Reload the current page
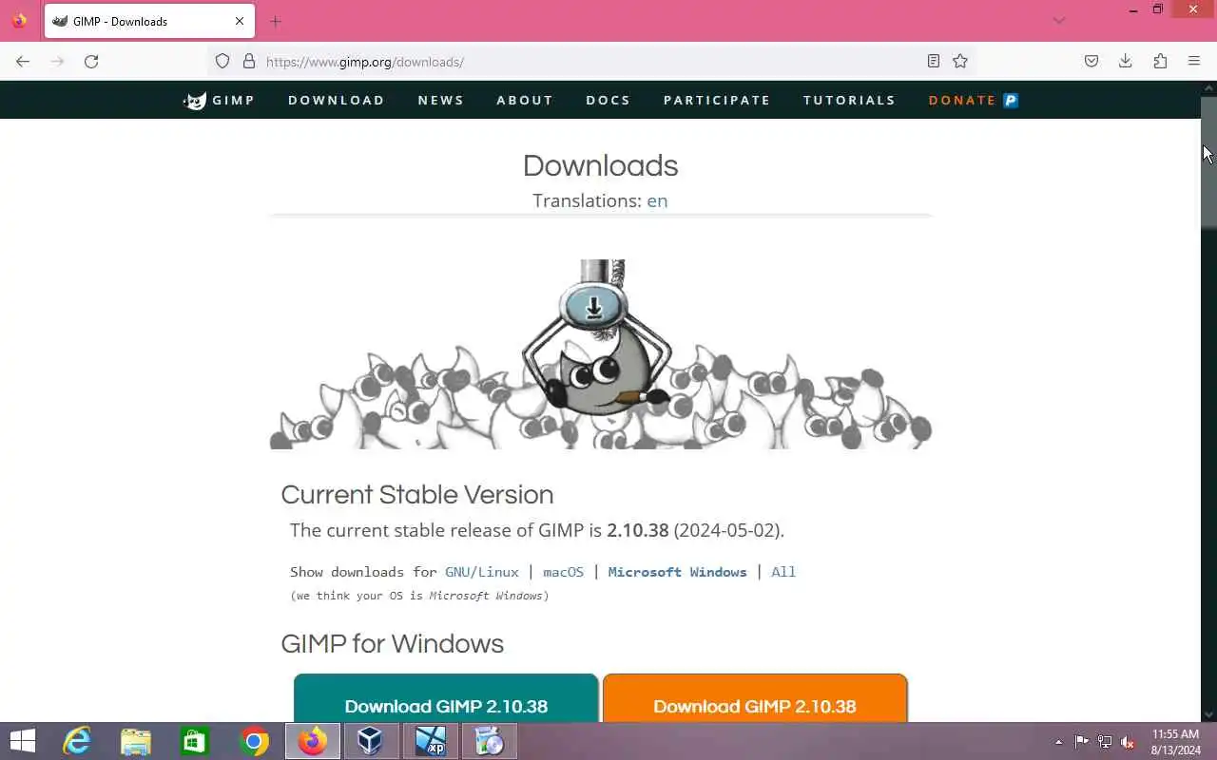 (91, 62)
